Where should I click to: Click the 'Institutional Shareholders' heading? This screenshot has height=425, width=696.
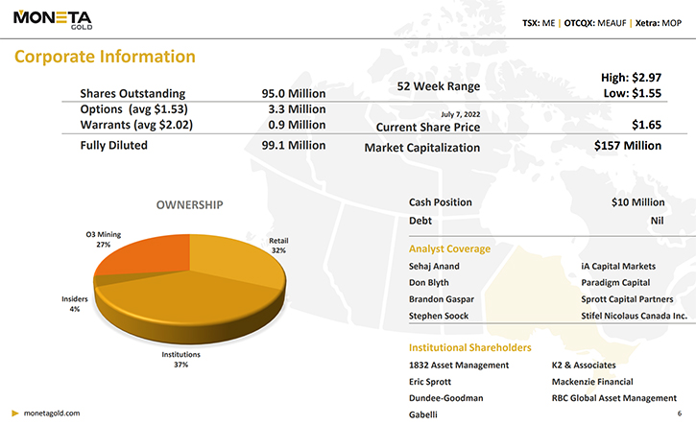[470, 348]
